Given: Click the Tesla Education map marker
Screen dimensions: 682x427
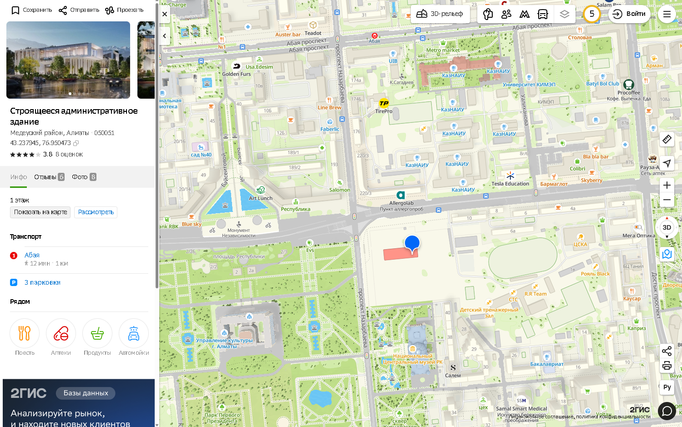Looking at the screenshot, I should tap(510, 176).
